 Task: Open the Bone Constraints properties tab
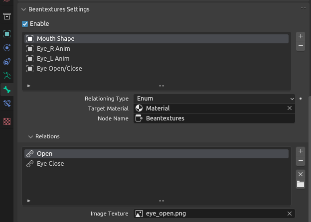(7, 104)
